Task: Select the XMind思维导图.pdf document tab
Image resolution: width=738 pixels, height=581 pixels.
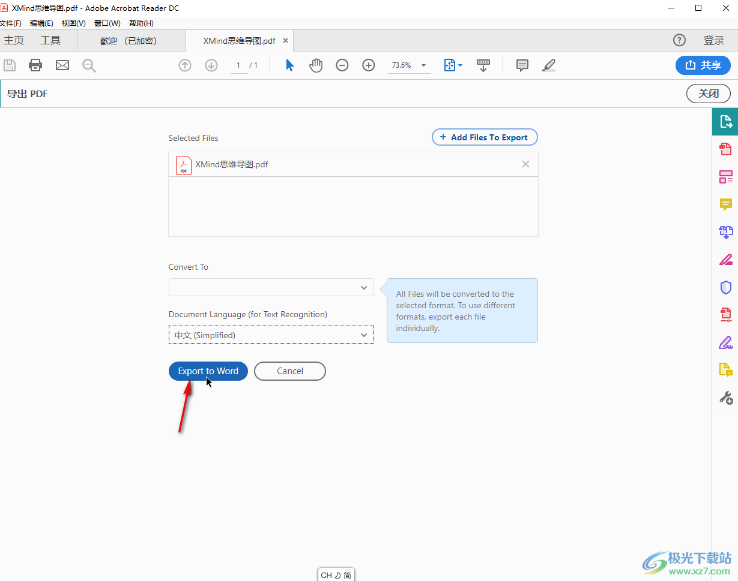Action: coord(240,41)
